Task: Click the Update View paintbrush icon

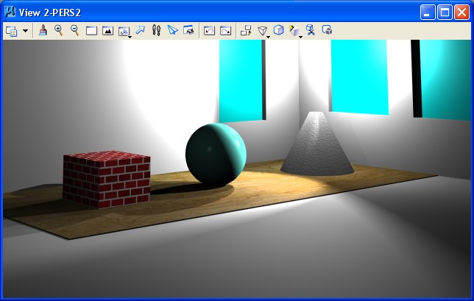Action: point(43,30)
